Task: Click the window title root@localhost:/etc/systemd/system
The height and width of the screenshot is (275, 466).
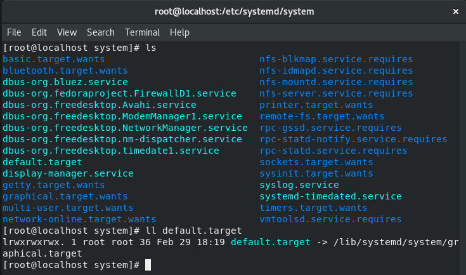Action: click(234, 11)
